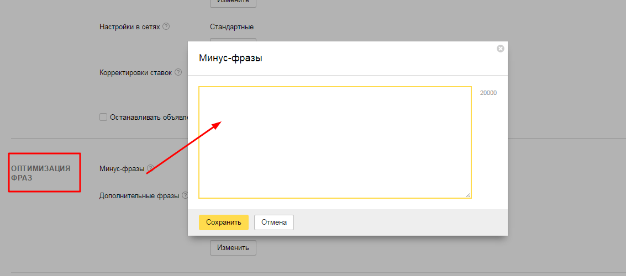Viewport: 626px width, 276px height.
Task: Focus the minus-phrases text area
Action: click(x=335, y=142)
